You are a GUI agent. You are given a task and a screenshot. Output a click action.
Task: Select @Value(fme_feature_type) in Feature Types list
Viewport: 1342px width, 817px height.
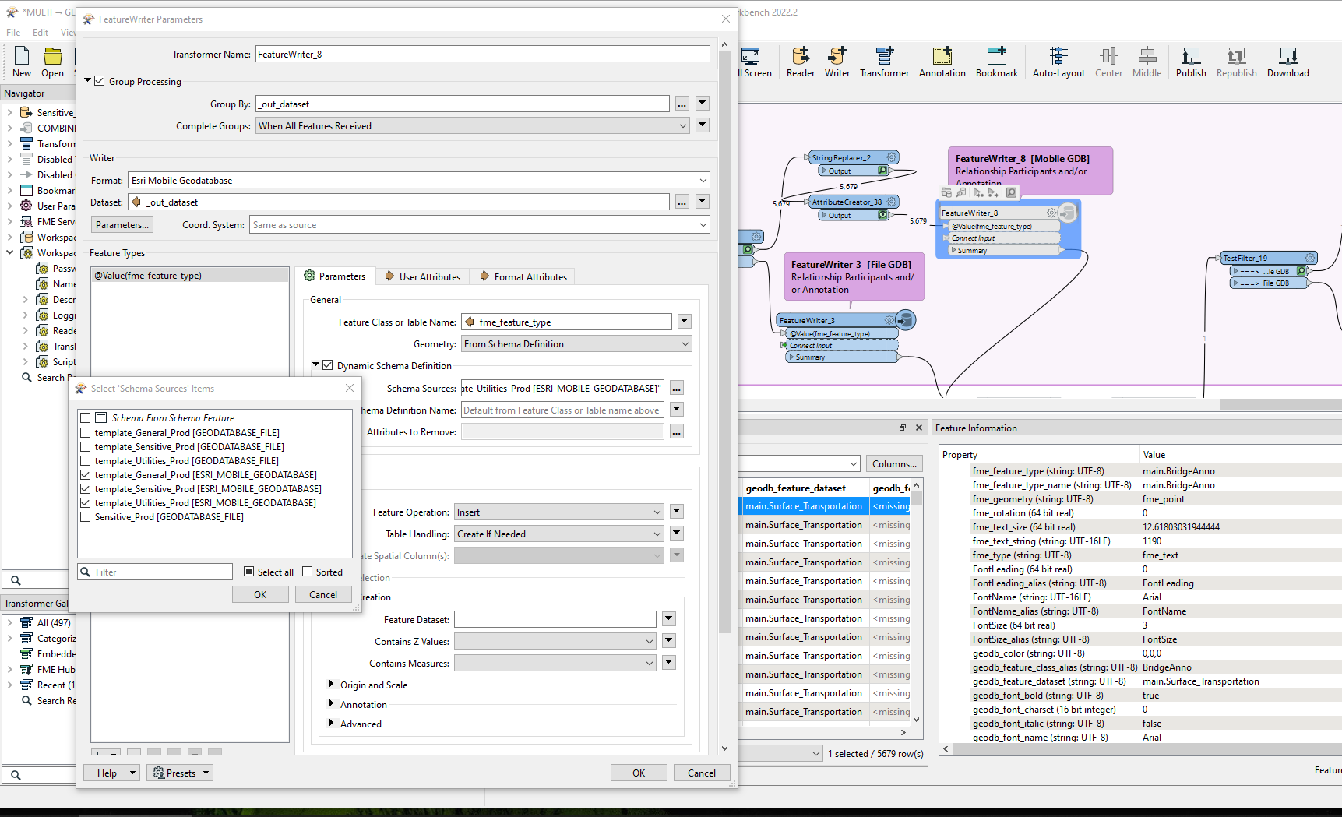(x=190, y=275)
